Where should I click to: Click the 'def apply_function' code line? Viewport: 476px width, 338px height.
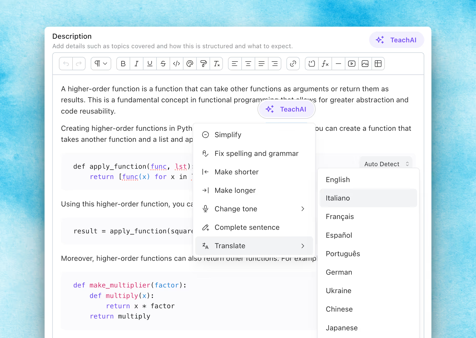click(133, 166)
